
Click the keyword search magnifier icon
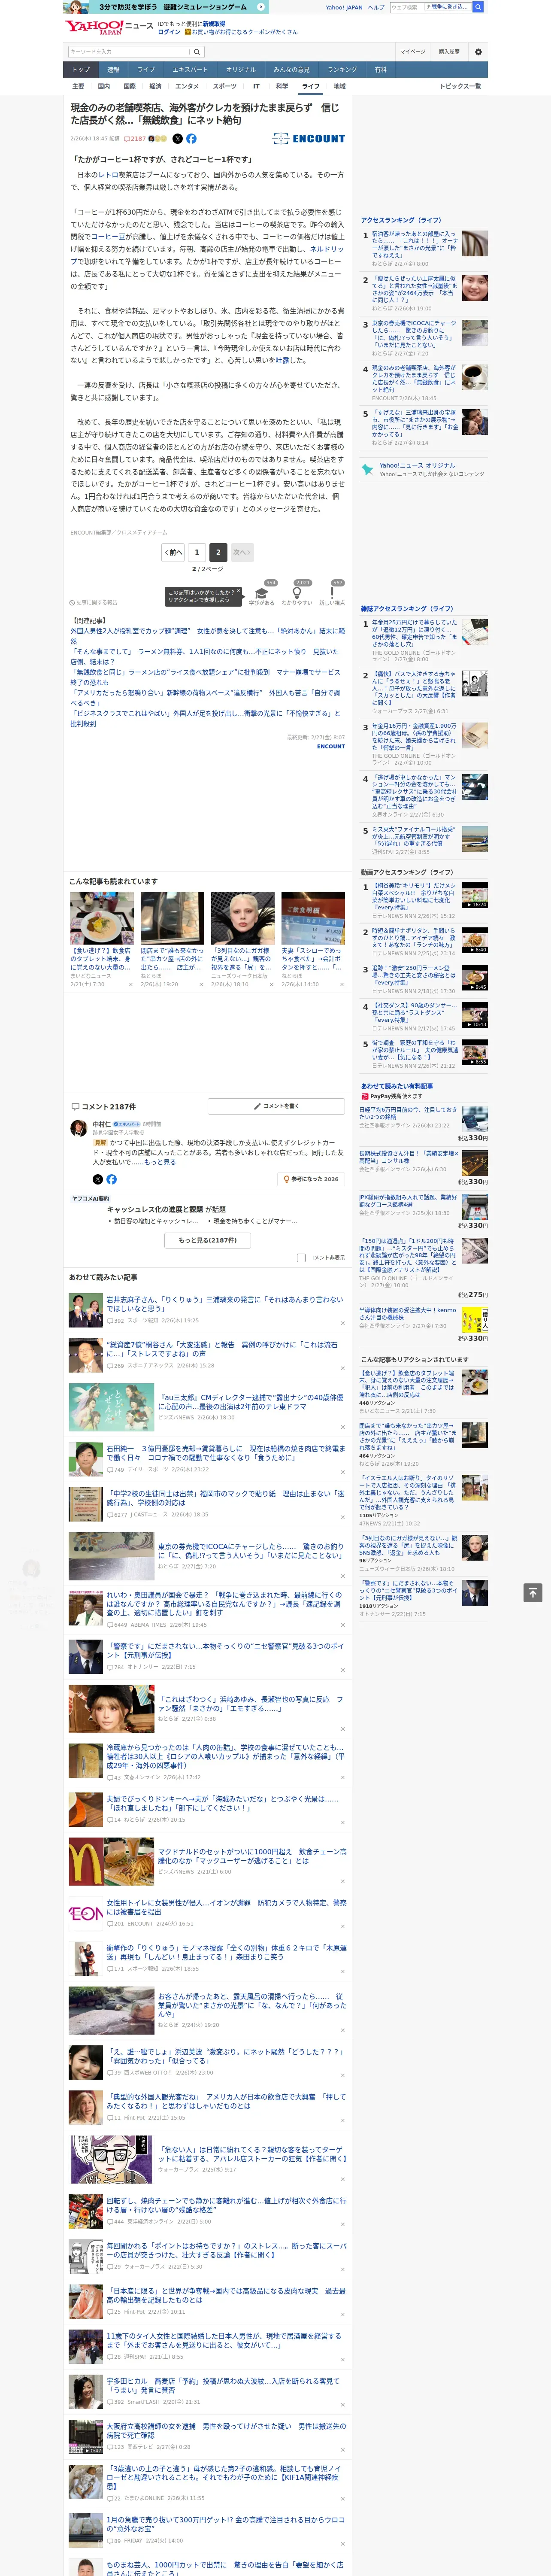(x=197, y=52)
